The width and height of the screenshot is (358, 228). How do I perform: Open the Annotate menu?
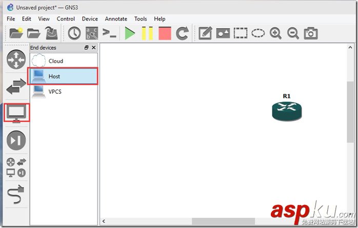point(116,19)
